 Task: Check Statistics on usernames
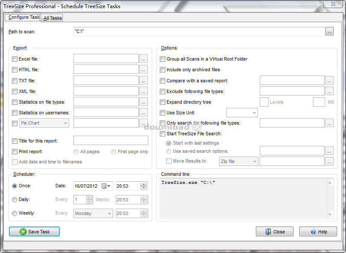15,113
